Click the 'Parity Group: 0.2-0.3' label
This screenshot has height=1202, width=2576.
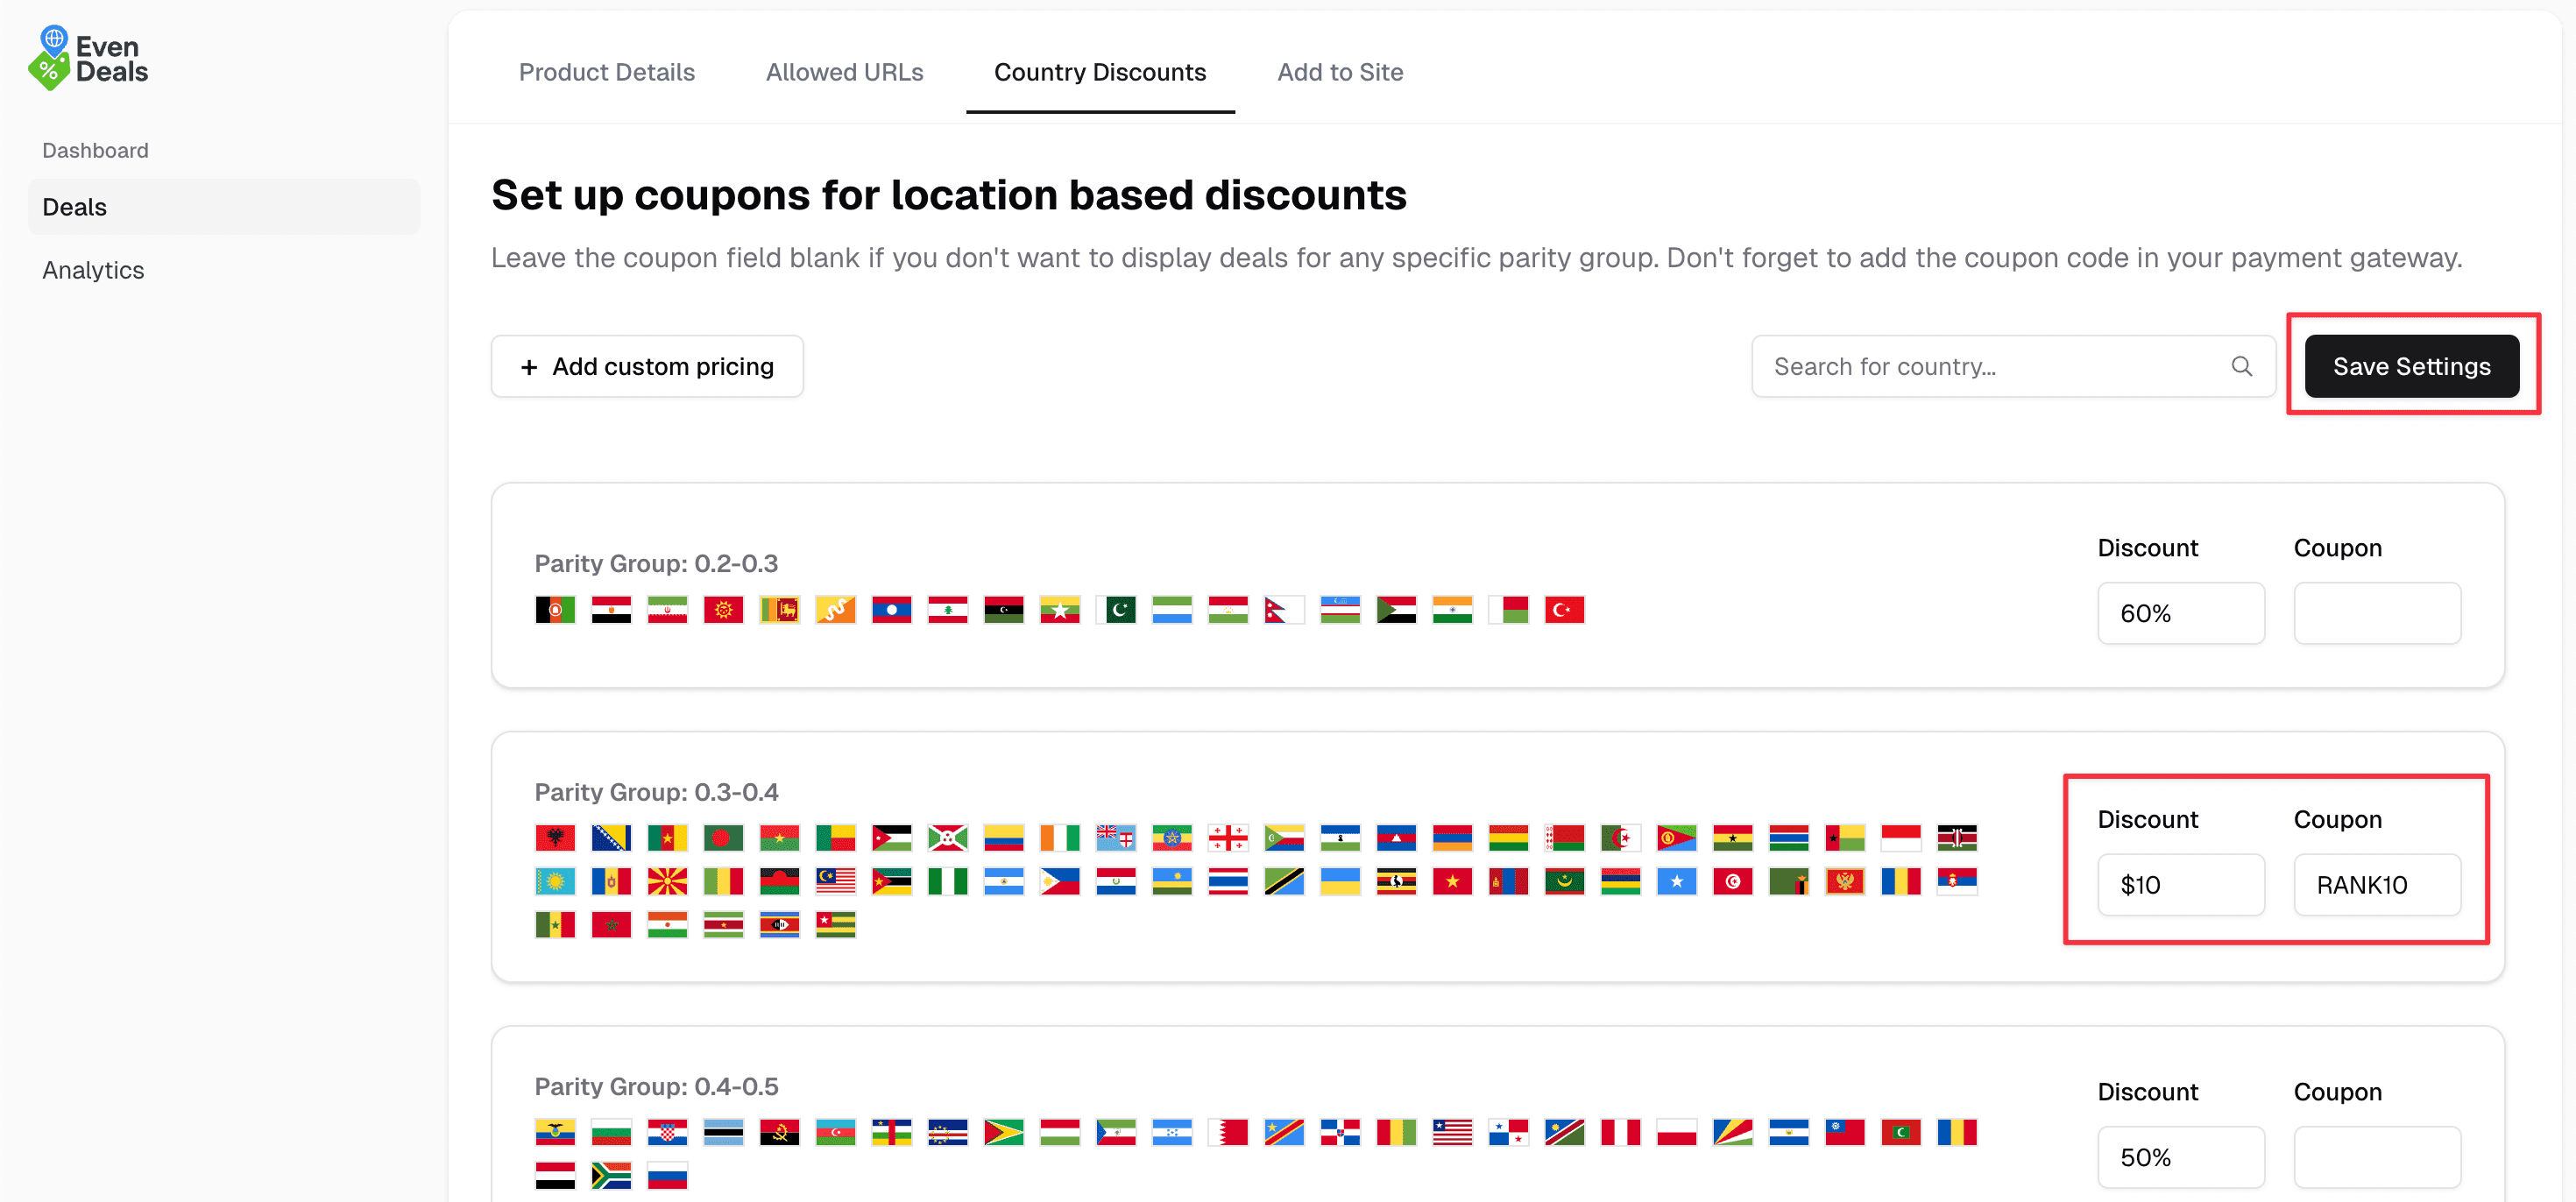[x=656, y=563]
